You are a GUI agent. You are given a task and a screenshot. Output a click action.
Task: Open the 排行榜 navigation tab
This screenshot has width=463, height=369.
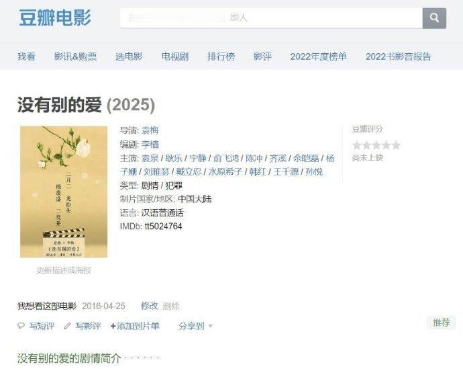221,56
